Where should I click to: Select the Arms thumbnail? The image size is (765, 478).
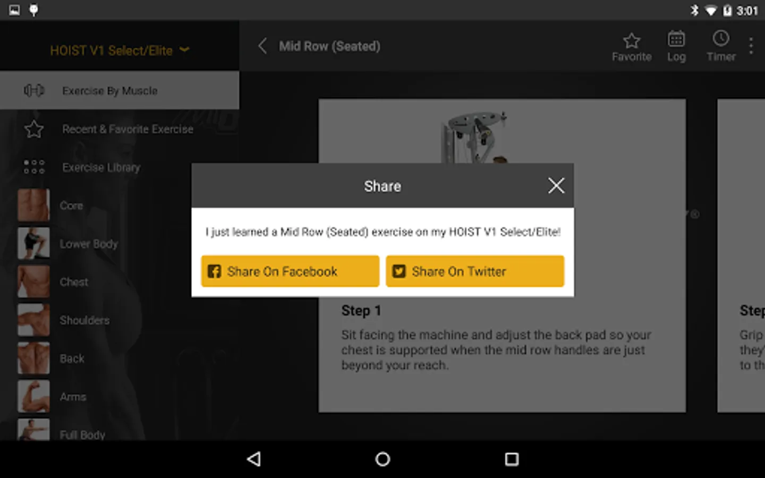(33, 396)
